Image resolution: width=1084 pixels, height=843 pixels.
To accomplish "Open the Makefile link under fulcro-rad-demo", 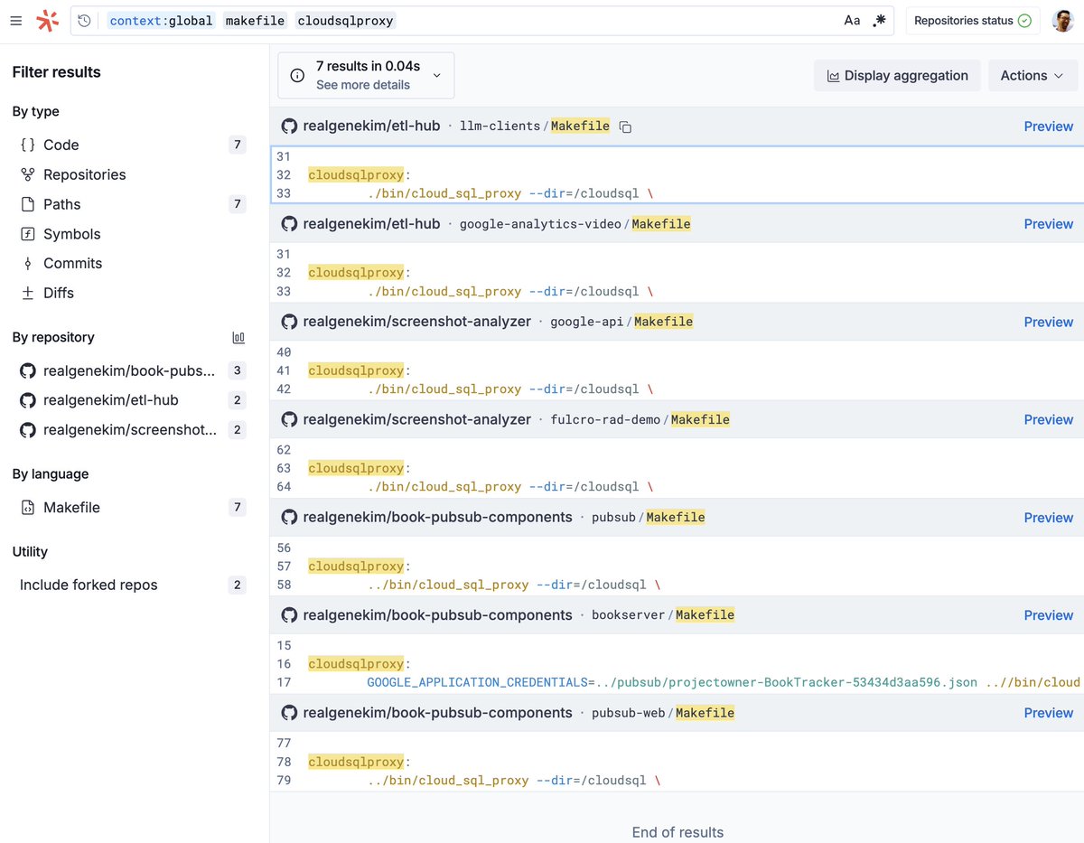I will tap(700, 419).
